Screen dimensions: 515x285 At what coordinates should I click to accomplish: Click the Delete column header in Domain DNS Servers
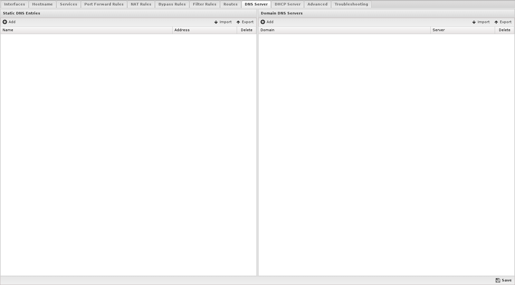[505, 30]
